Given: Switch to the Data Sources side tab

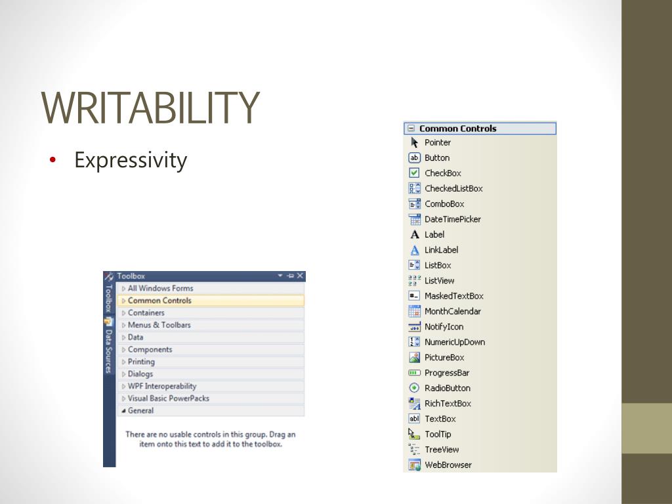Looking at the screenshot, I should 109,351.
